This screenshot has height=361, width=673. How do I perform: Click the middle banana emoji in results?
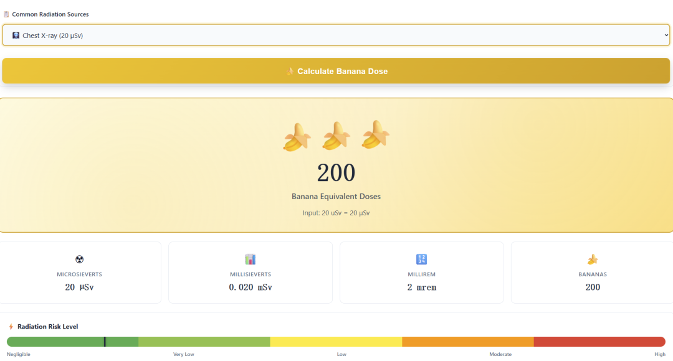point(336,136)
